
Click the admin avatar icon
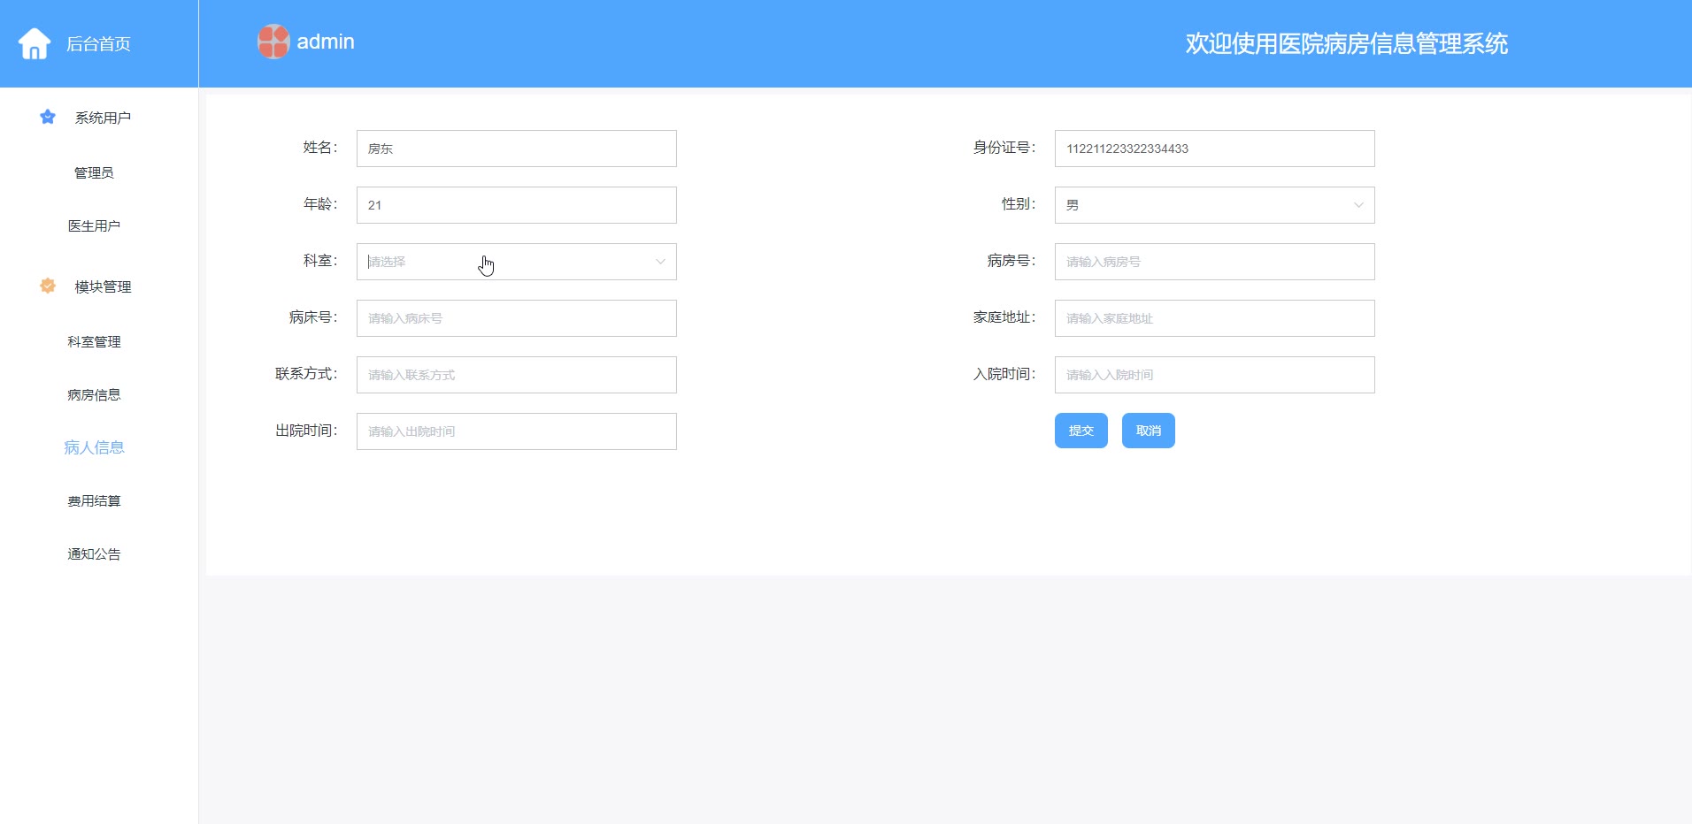[273, 42]
